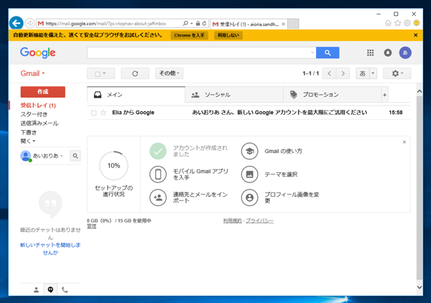Open the 利用規約 link
Image resolution: width=431 pixels, height=303 pixels.
coord(233,221)
